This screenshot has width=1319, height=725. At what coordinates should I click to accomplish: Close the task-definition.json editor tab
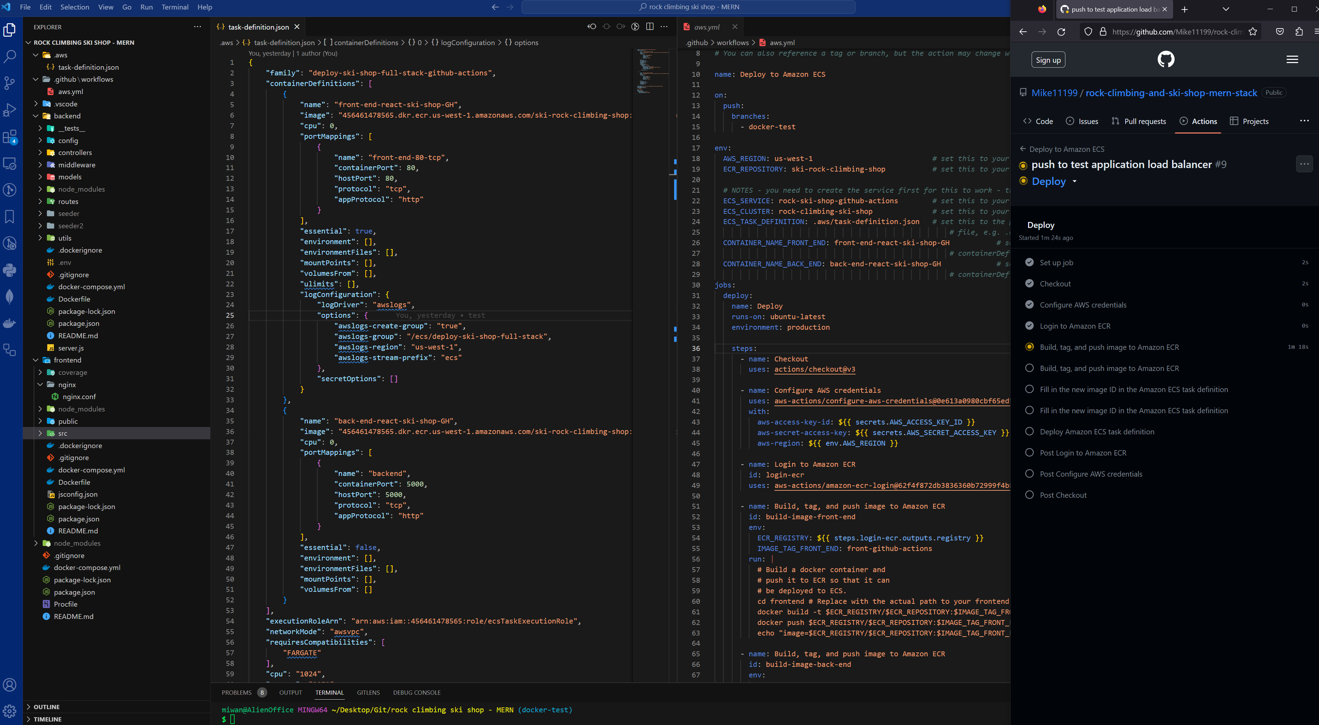(297, 27)
